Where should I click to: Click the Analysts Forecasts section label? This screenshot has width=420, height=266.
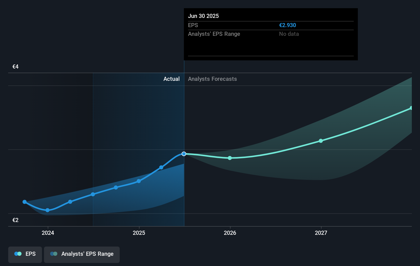[x=212, y=79]
